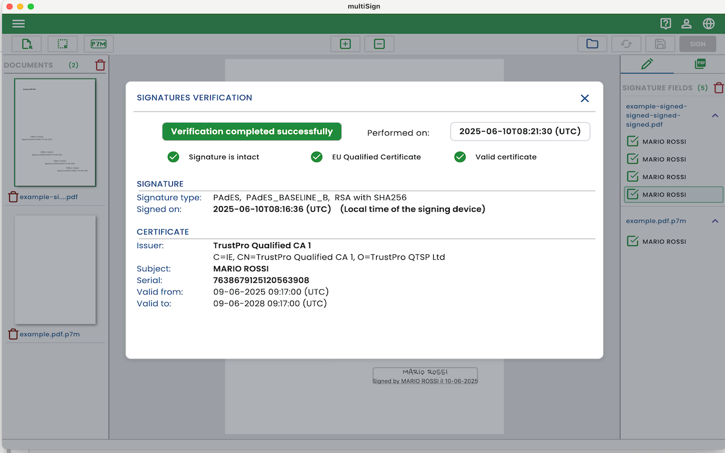Toggle third MARIO ROSSI signature checkbox
The width and height of the screenshot is (725, 453).
point(633,177)
